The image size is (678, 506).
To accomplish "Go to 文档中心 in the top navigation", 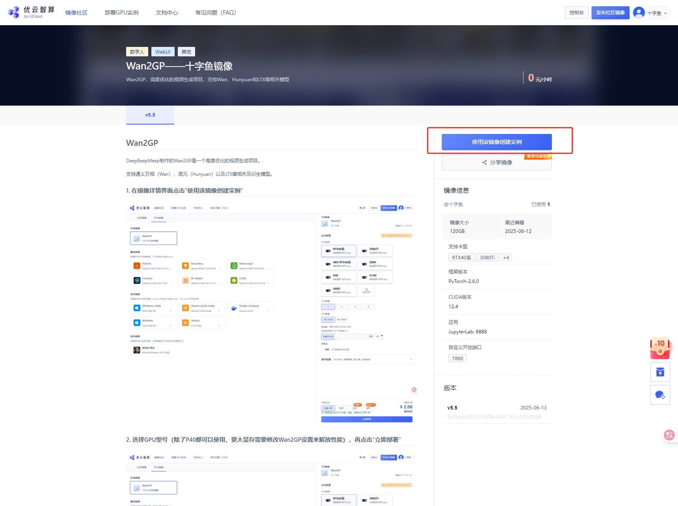I will [167, 13].
